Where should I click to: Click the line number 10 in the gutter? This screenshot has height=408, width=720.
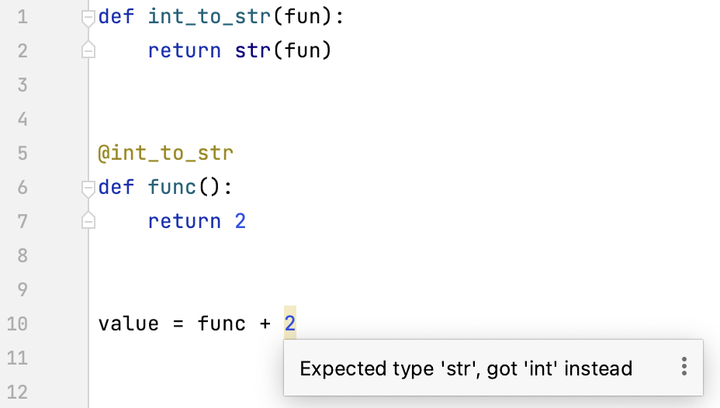tap(18, 323)
